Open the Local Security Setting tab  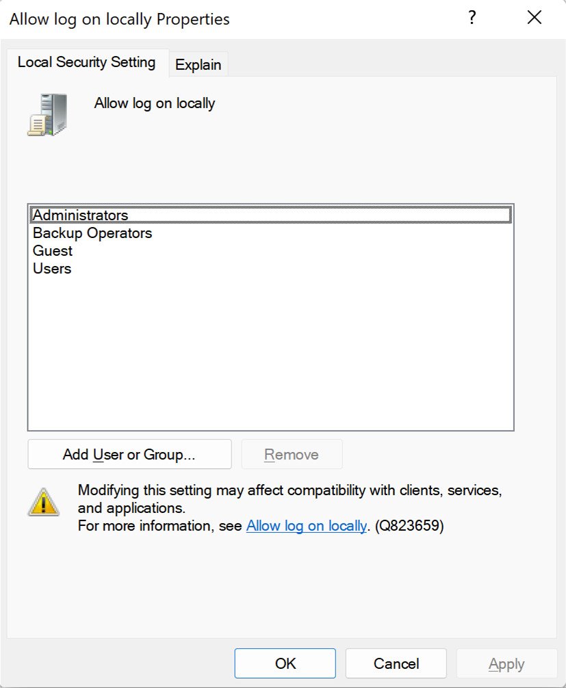[86, 62]
